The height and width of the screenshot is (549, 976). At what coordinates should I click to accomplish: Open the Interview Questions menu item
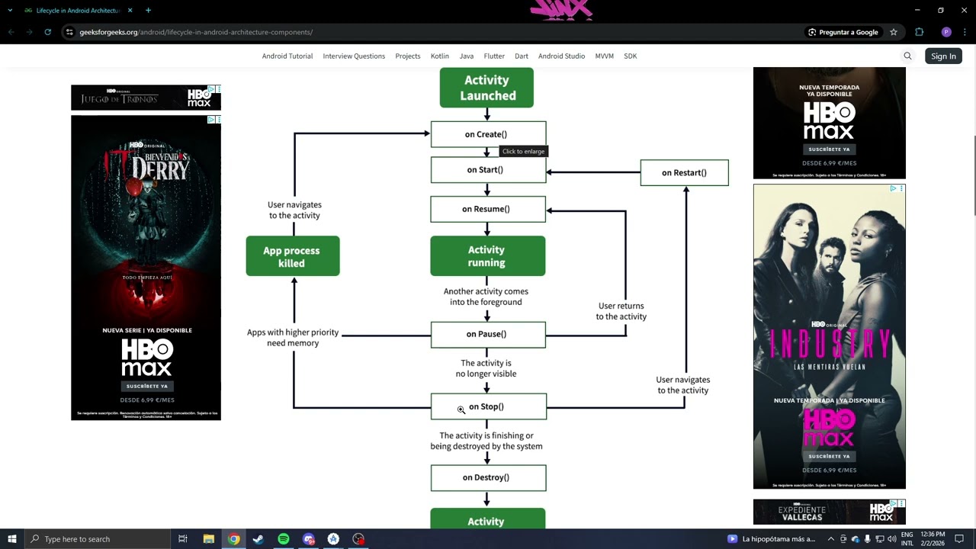point(354,56)
